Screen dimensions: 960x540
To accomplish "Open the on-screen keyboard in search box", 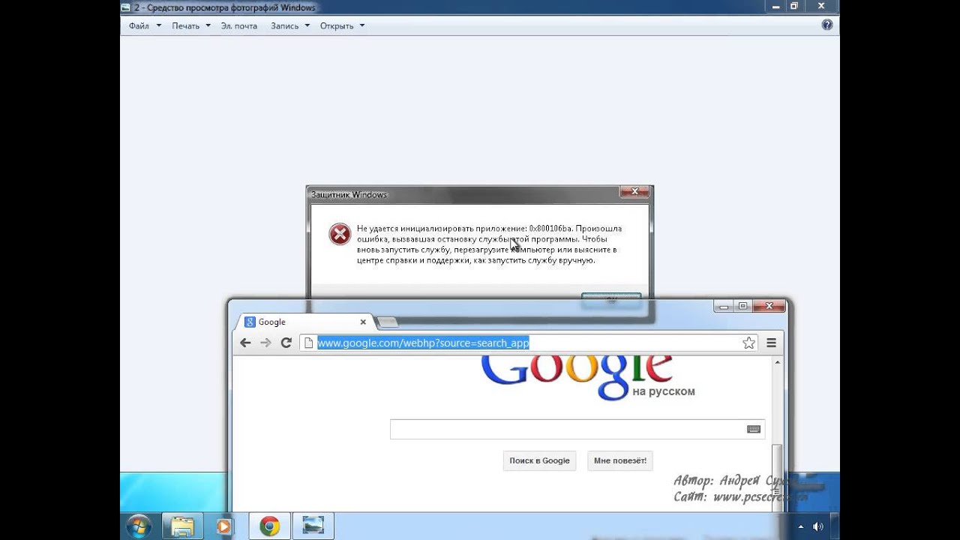I will (x=754, y=429).
